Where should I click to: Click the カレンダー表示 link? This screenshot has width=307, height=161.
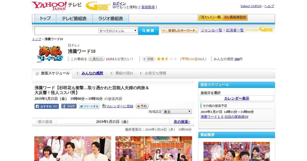click(x=237, y=99)
